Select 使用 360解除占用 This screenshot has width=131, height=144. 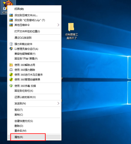coord(34,65)
